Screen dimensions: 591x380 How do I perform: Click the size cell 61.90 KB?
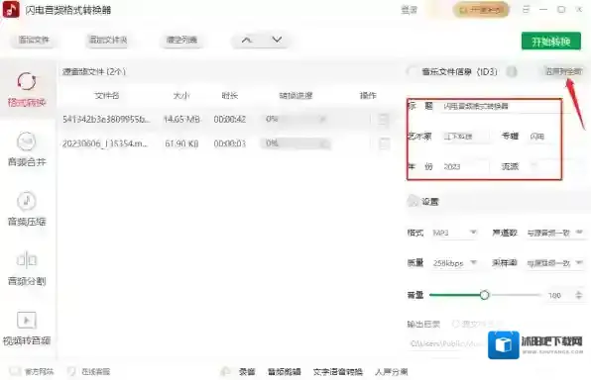pyautogui.click(x=181, y=143)
